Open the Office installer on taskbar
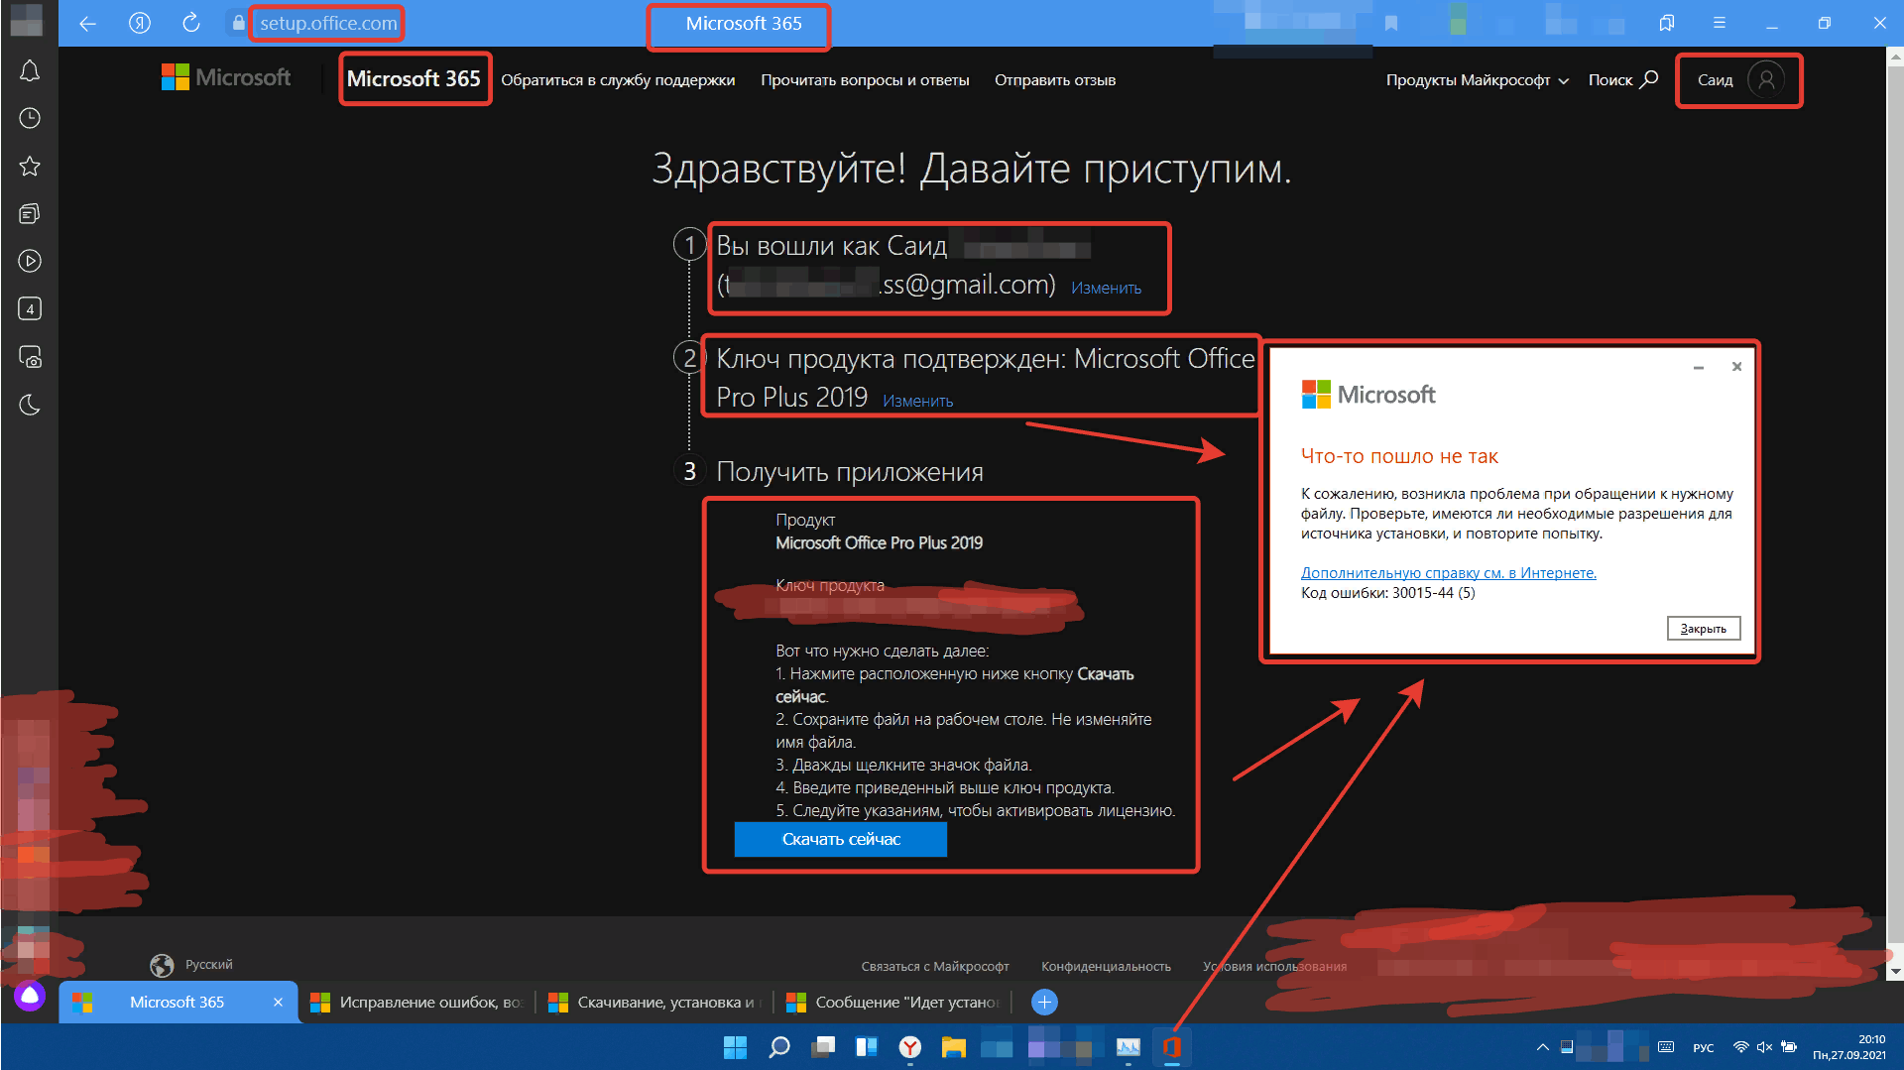The height and width of the screenshot is (1070, 1904). coord(1172,1047)
